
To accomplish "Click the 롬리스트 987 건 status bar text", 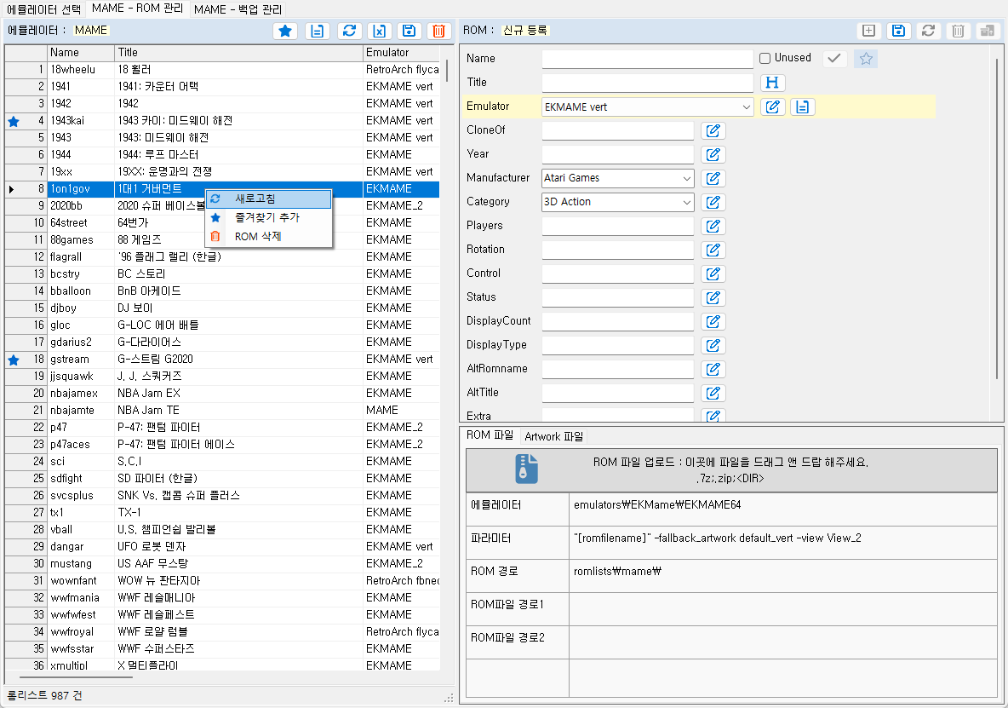I will pos(44,695).
